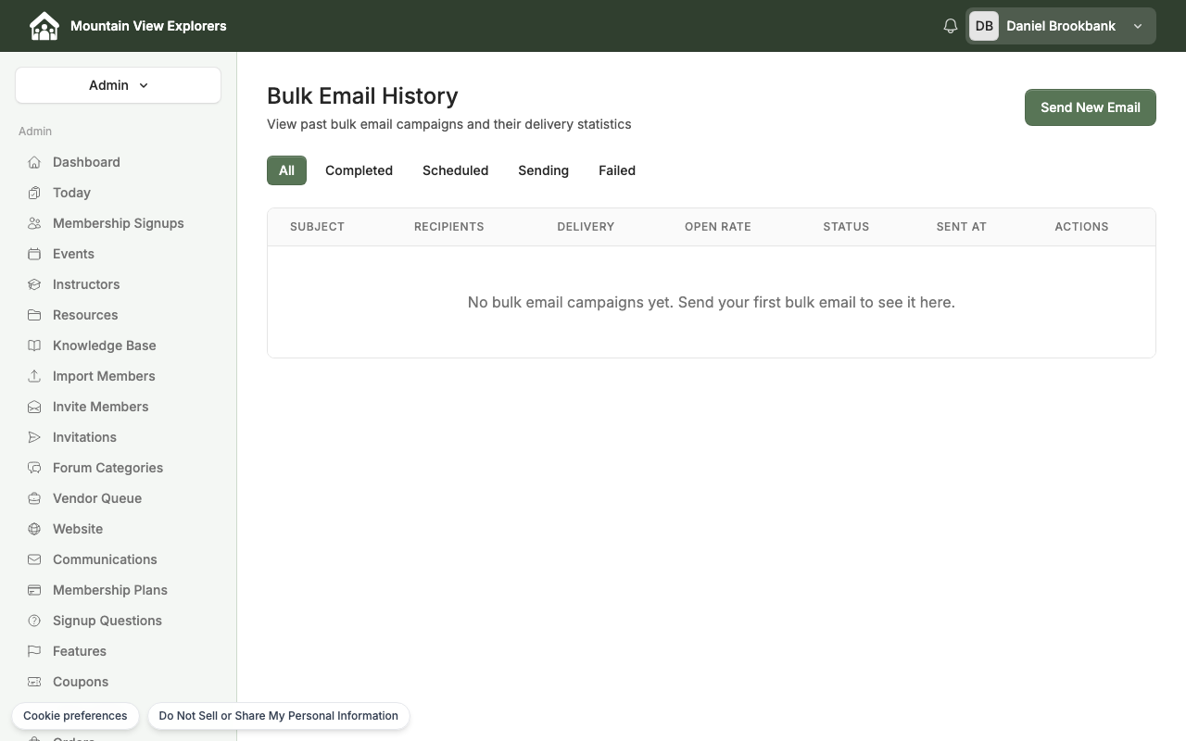Click Do Not Sell or Share link
This screenshot has width=1186, height=741.
tap(278, 716)
